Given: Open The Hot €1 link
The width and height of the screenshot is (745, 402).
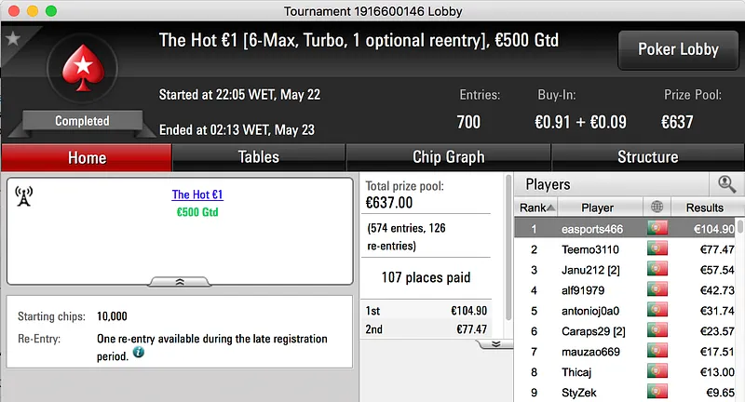Looking at the screenshot, I should tap(197, 195).
